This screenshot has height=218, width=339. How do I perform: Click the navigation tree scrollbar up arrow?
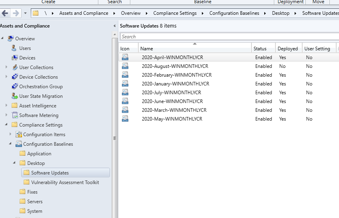(115, 34)
